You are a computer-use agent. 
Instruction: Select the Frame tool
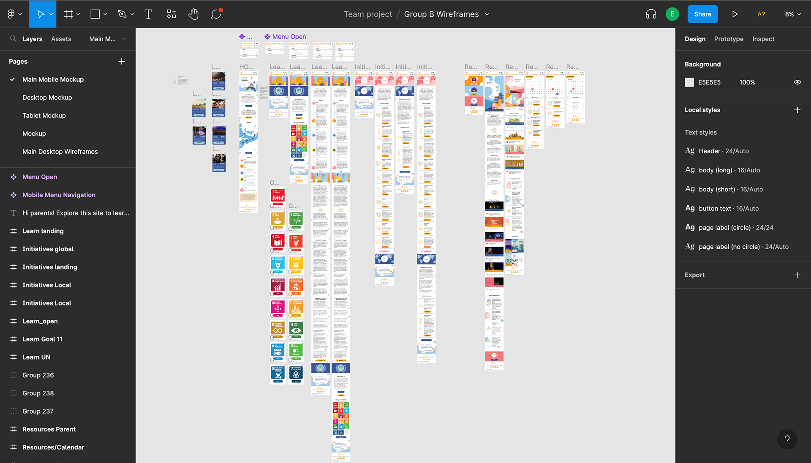click(68, 14)
